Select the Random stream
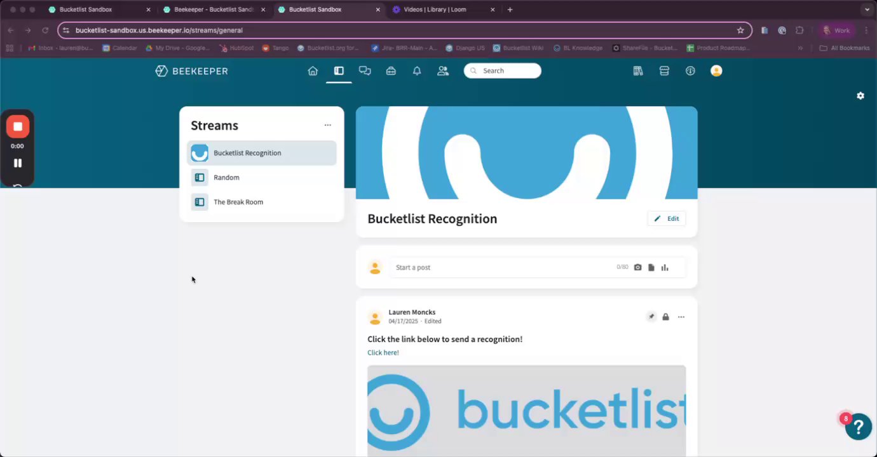The width and height of the screenshot is (877, 457). pyautogui.click(x=262, y=178)
